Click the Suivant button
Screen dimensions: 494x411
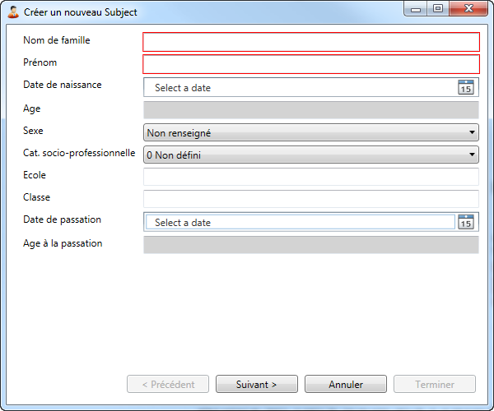pyautogui.click(x=256, y=384)
